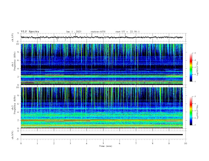Screen dimensions: 209x161
Task: Click the "start UT = 22:30:1" header text
Action: coord(127,32)
